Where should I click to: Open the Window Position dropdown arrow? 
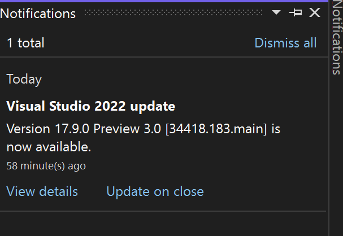tap(276, 12)
